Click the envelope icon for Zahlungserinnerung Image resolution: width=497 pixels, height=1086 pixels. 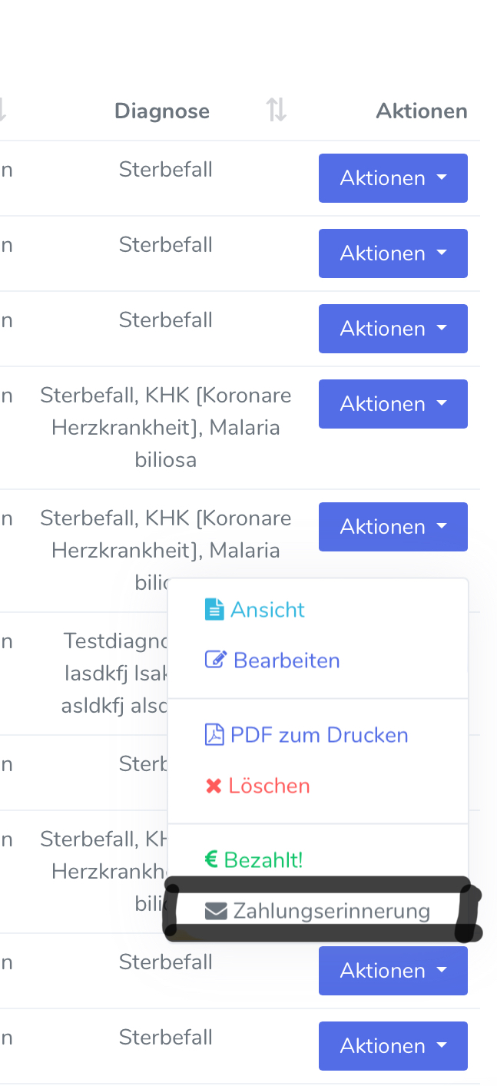tap(216, 911)
